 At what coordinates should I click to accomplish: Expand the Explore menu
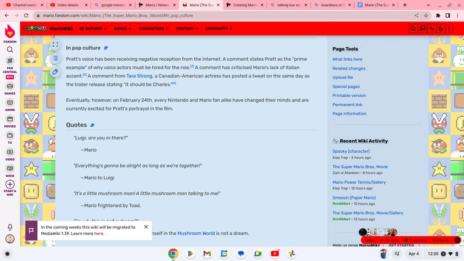click(x=93, y=28)
